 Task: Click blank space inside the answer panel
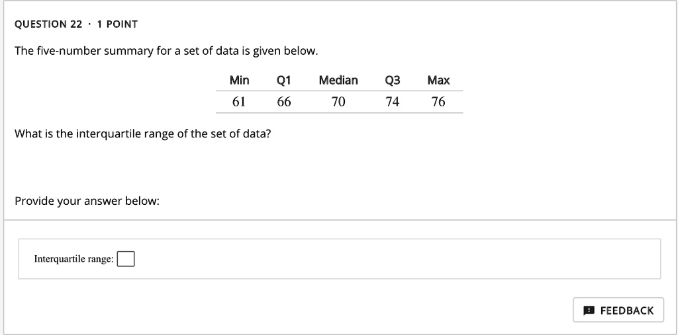point(397,259)
